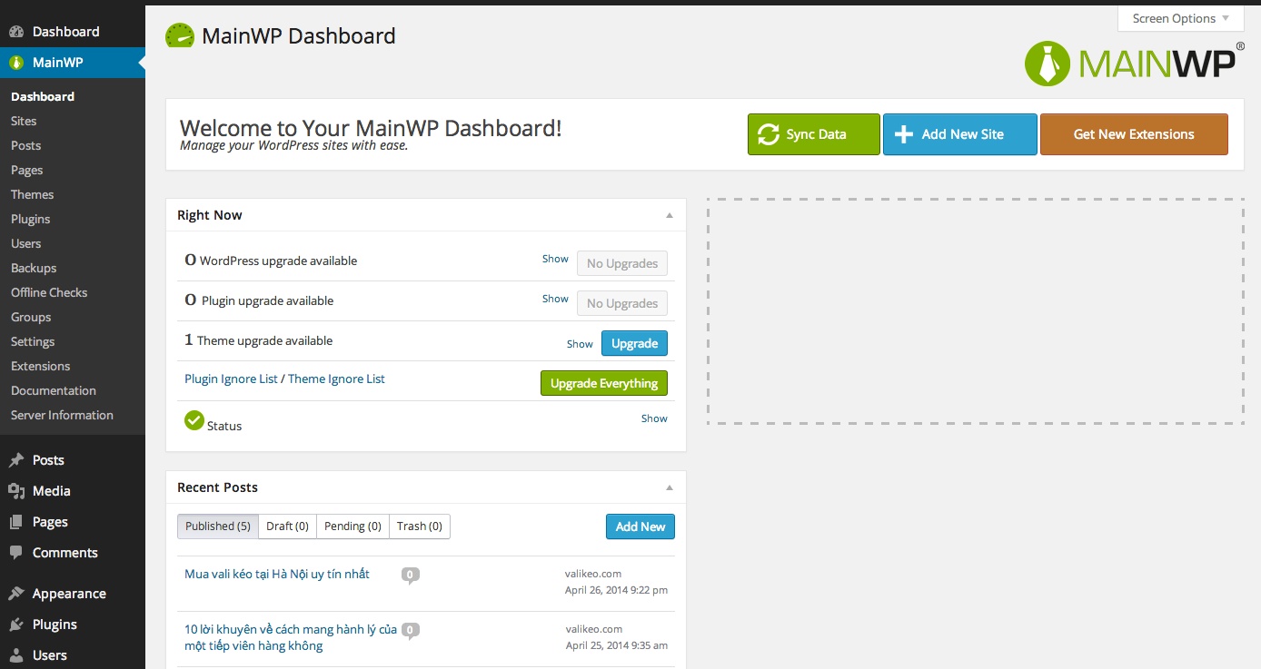Click No Upgrades button for WordPress row

tap(622, 263)
